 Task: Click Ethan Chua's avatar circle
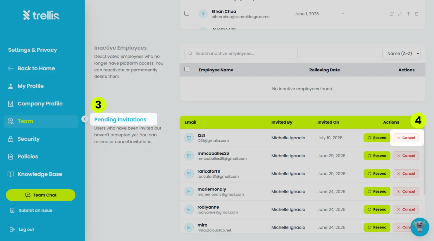(x=203, y=14)
